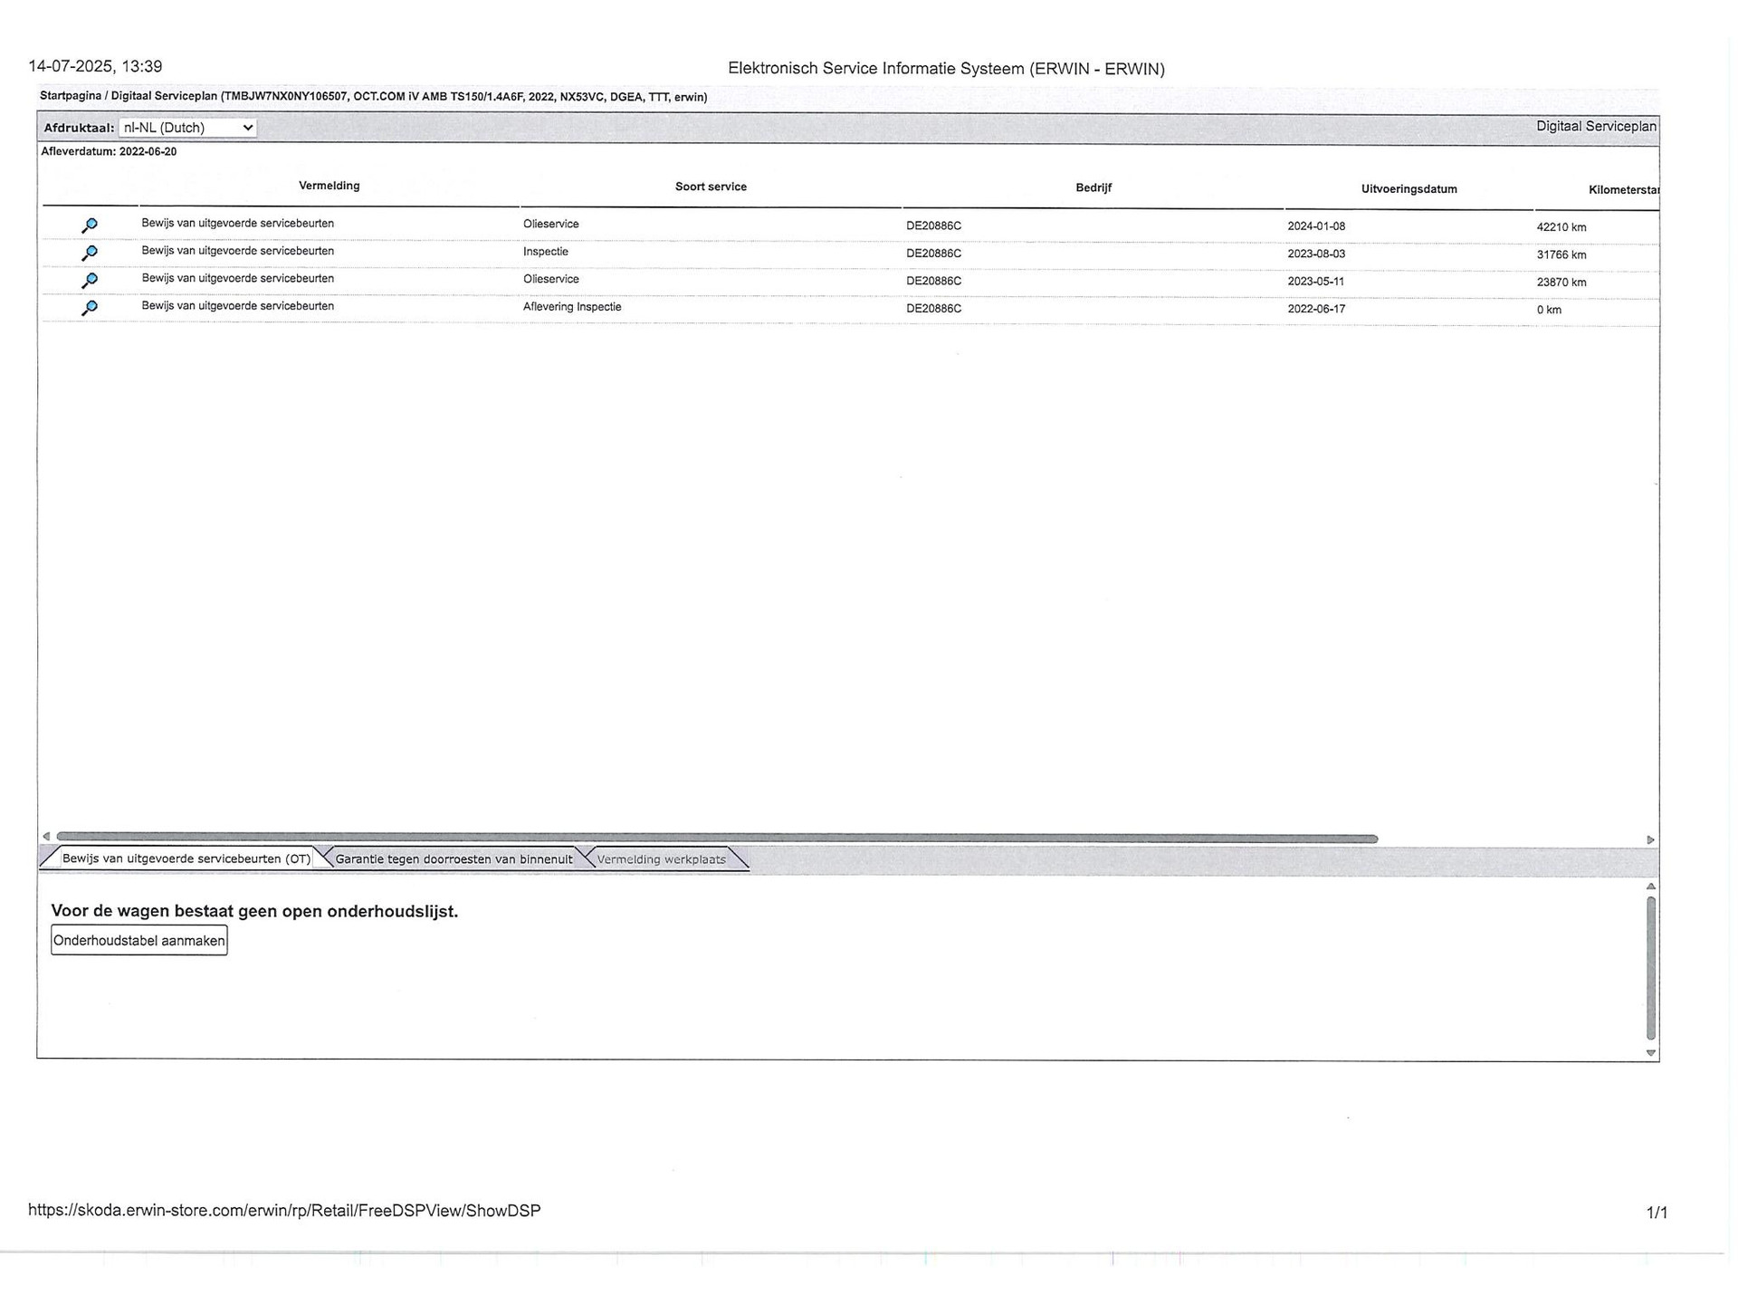Click the lower panel scroll down arrow
Image resolution: width=1738 pixels, height=1304 pixels.
coord(1651,1053)
